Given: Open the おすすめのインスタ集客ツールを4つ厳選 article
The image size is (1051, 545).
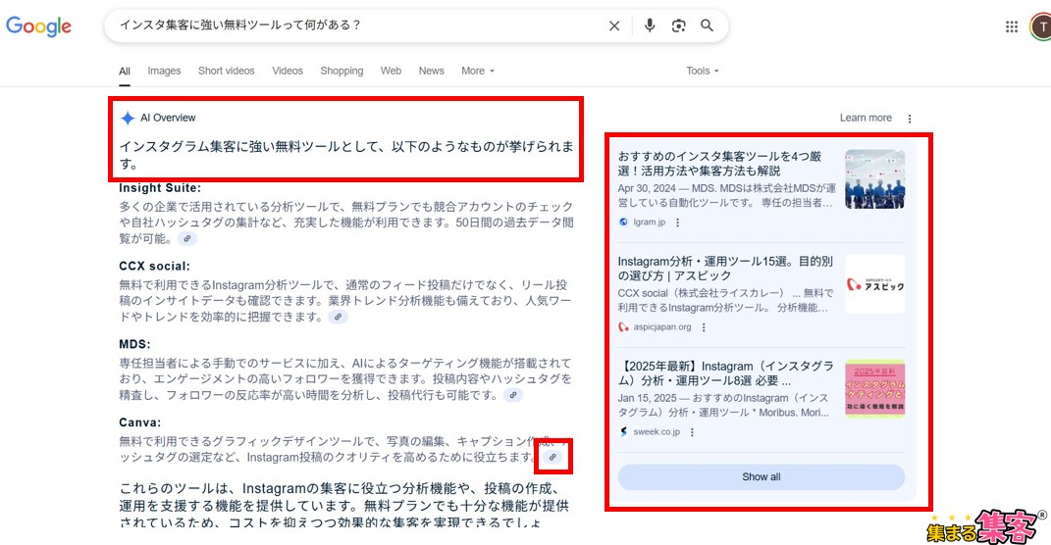Looking at the screenshot, I should (x=720, y=164).
